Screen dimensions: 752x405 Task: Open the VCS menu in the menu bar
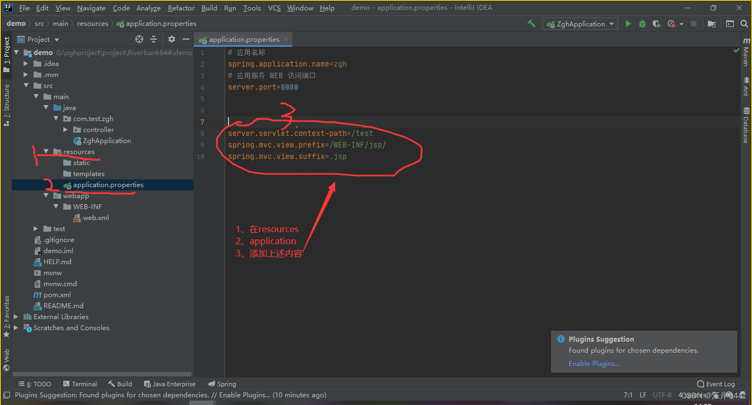tap(274, 8)
